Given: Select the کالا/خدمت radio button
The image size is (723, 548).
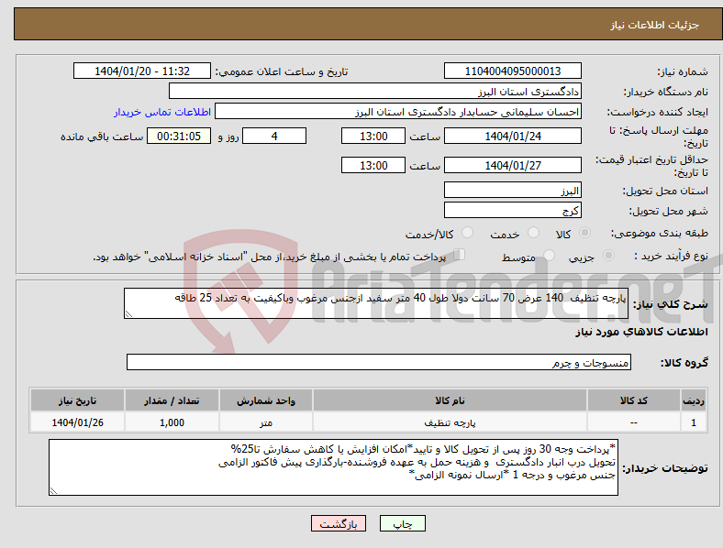Looking at the screenshot, I should [x=468, y=233].
